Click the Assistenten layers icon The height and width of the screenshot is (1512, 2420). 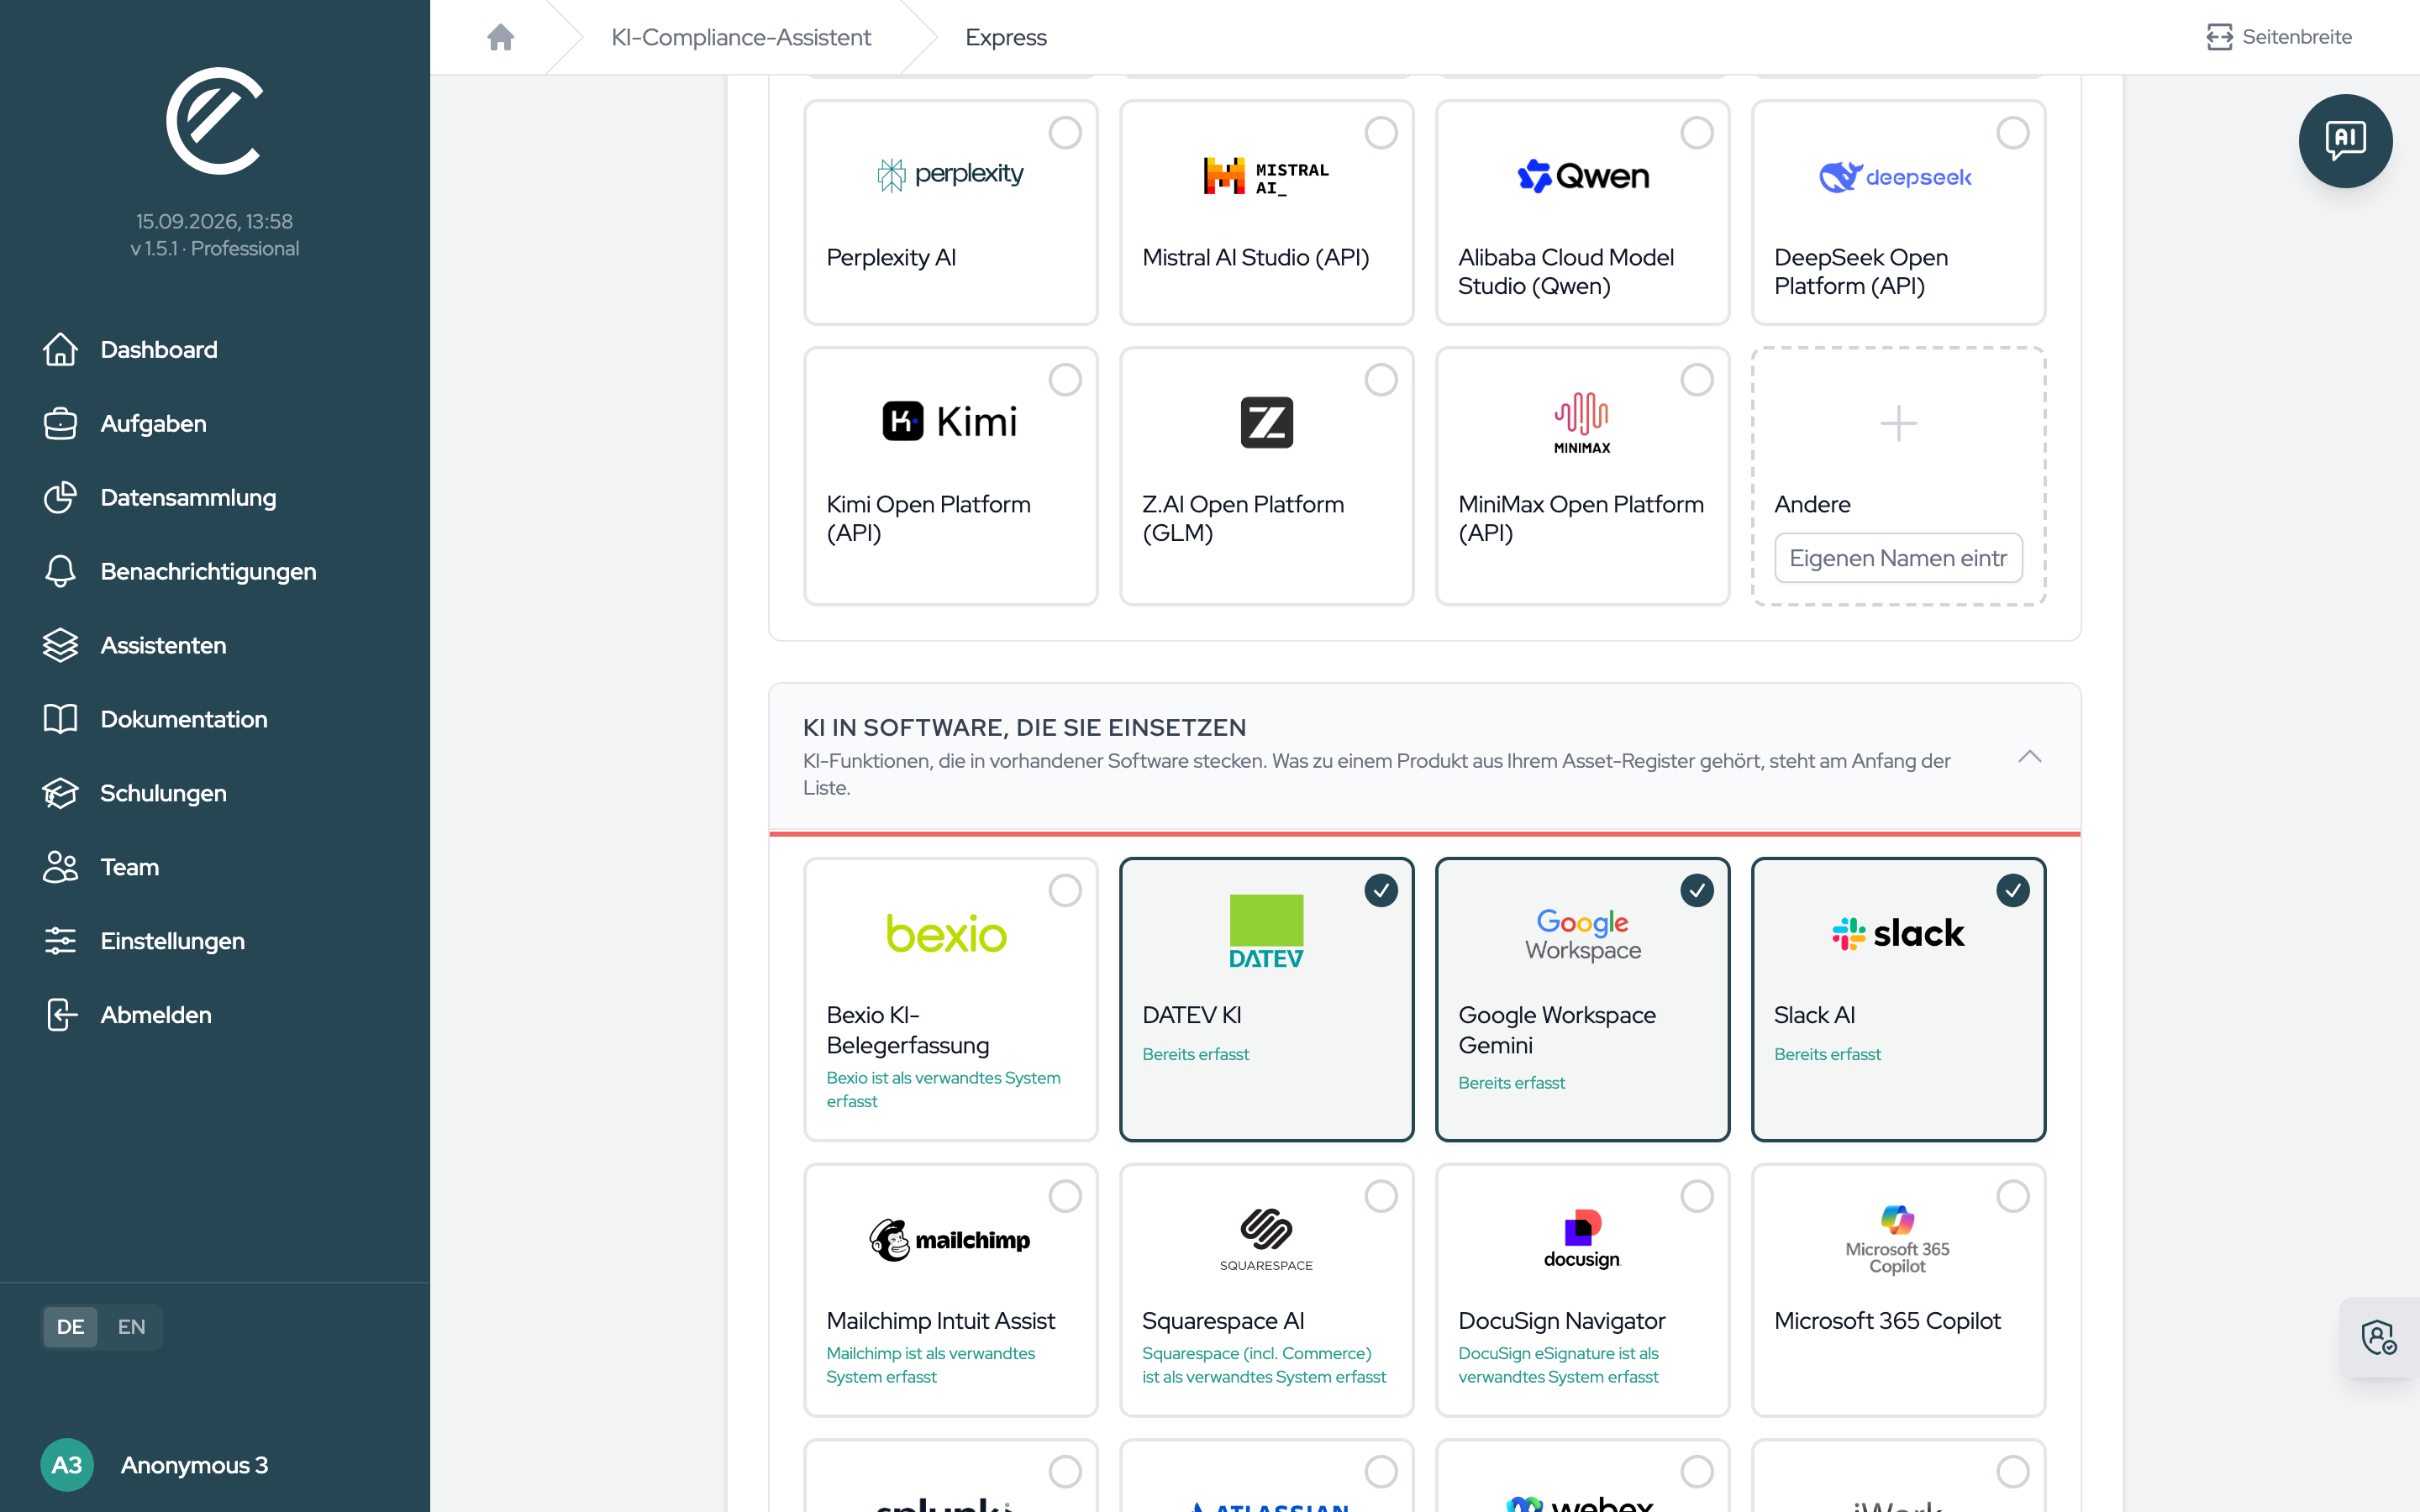60,645
